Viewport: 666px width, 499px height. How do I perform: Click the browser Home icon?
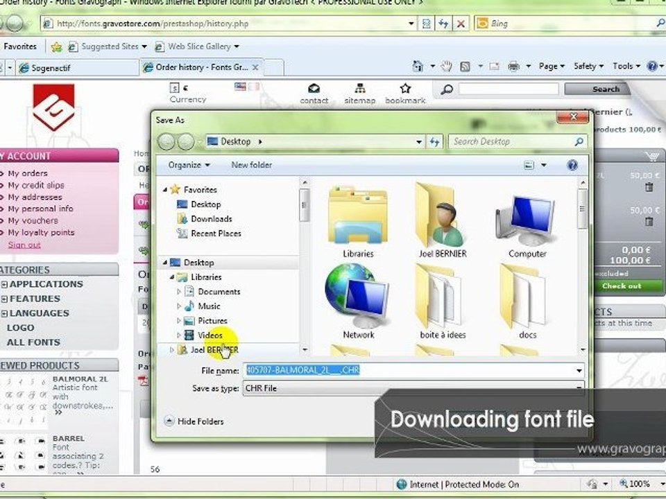click(x=418, y=67)
